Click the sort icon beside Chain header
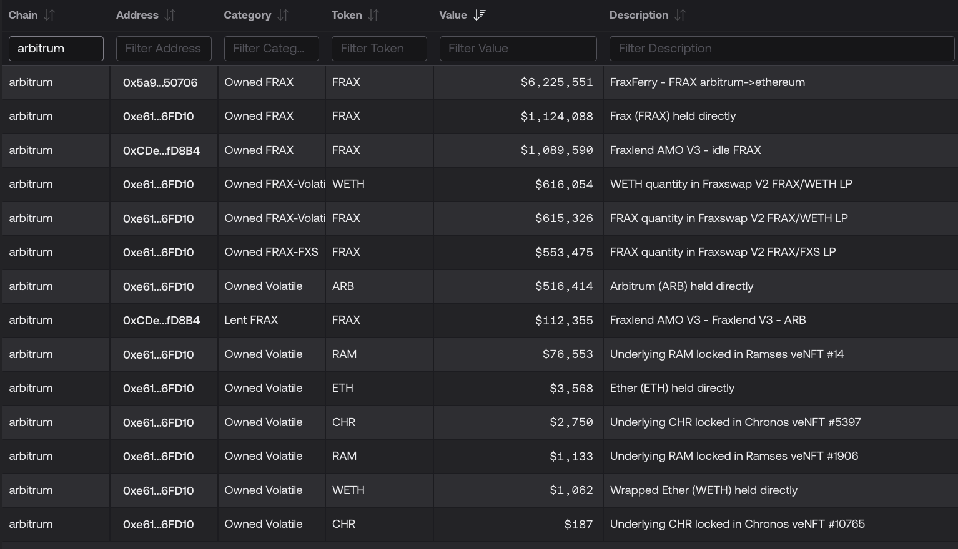958x549 pixels. click(x=49, y=15)
